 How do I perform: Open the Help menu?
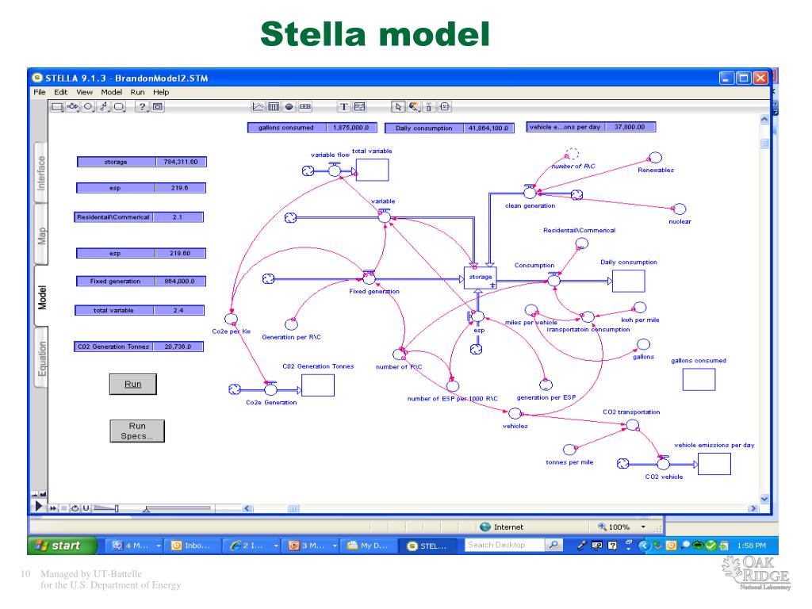click(161, 92)
